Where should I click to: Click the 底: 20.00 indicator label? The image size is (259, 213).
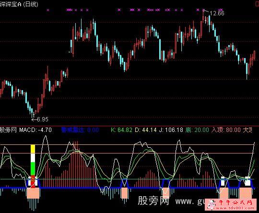[x=197, y=130]
